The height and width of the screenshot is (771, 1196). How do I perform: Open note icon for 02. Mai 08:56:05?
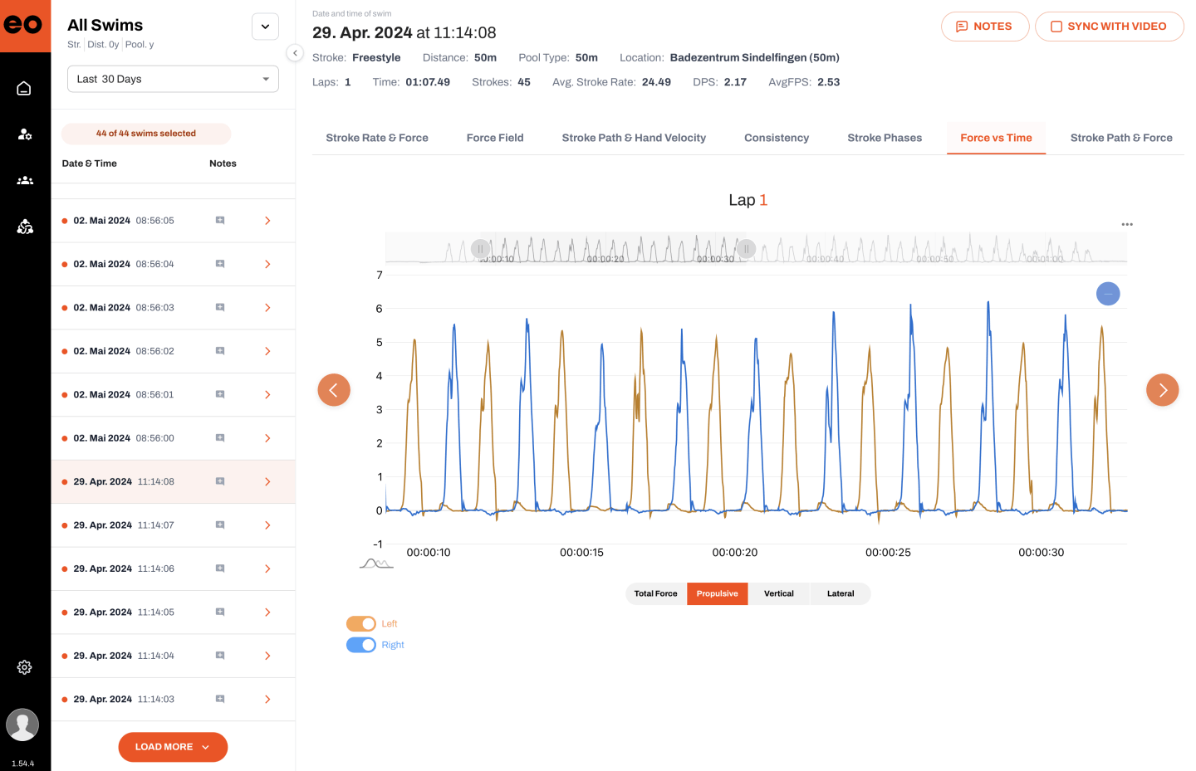(x=220, y=221)
